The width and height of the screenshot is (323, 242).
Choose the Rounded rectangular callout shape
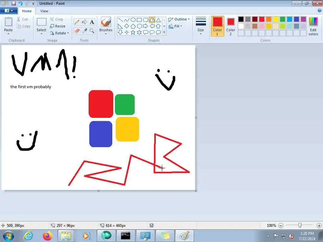pyautogui.click(x=146, y=32)
